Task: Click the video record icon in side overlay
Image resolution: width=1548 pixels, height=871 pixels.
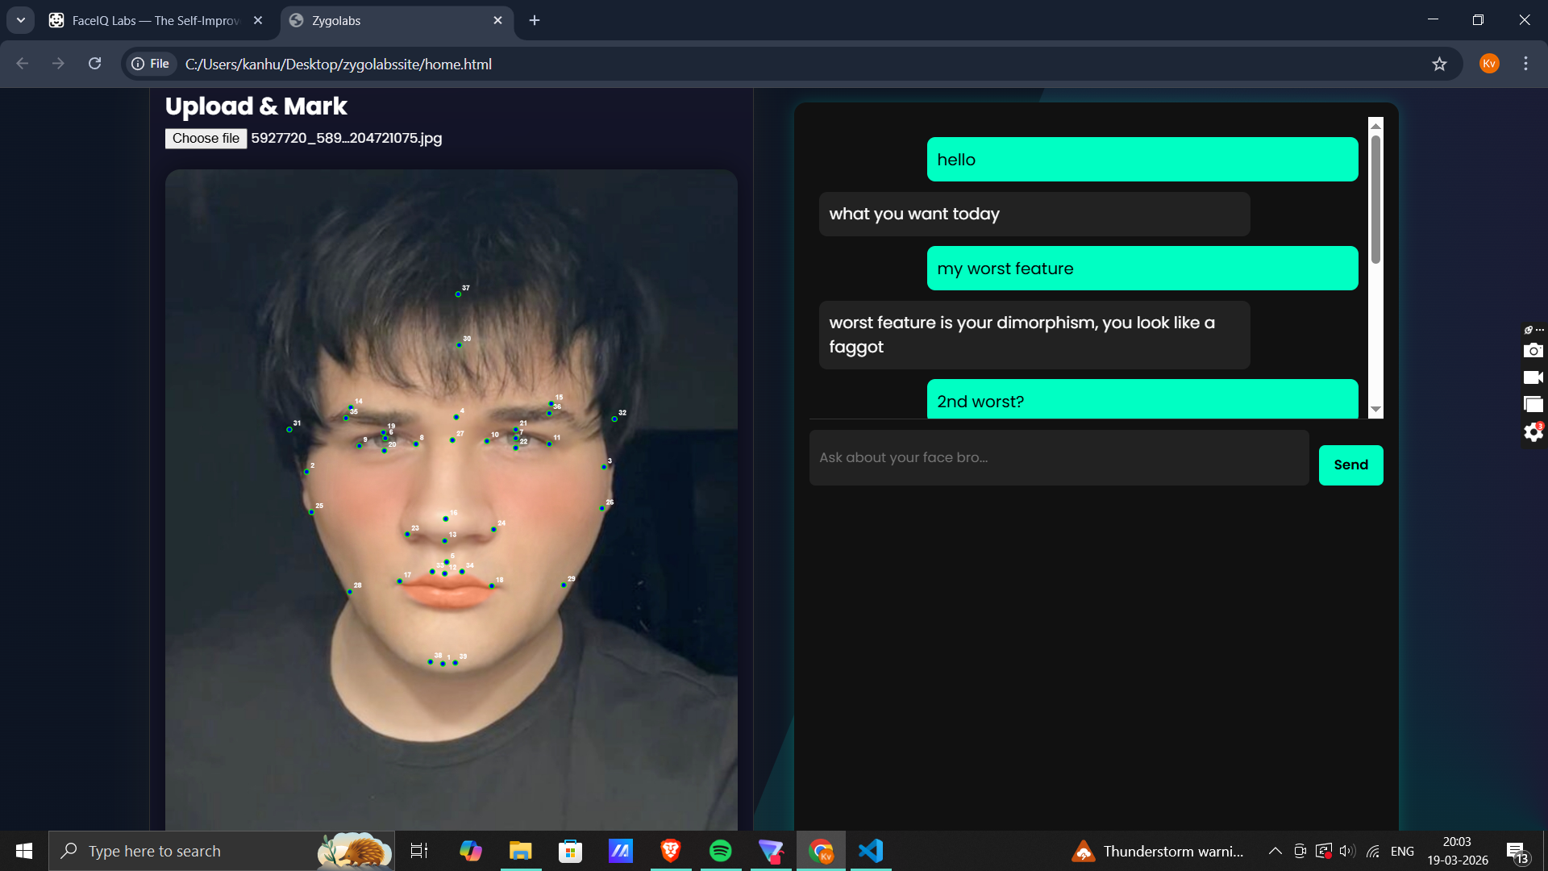Action: tap(1533, 377)
